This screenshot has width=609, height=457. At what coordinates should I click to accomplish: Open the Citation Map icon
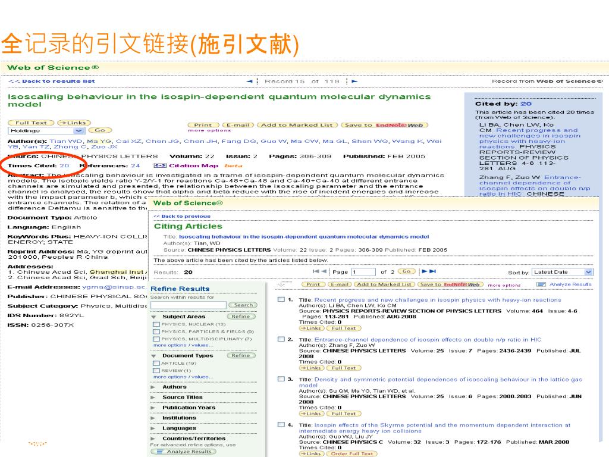tap(159, 165)
